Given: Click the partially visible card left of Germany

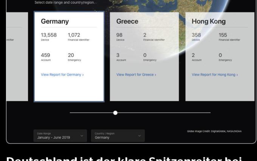Looking at the screenshot, I should pyautogui.click(x=17, y=56).
